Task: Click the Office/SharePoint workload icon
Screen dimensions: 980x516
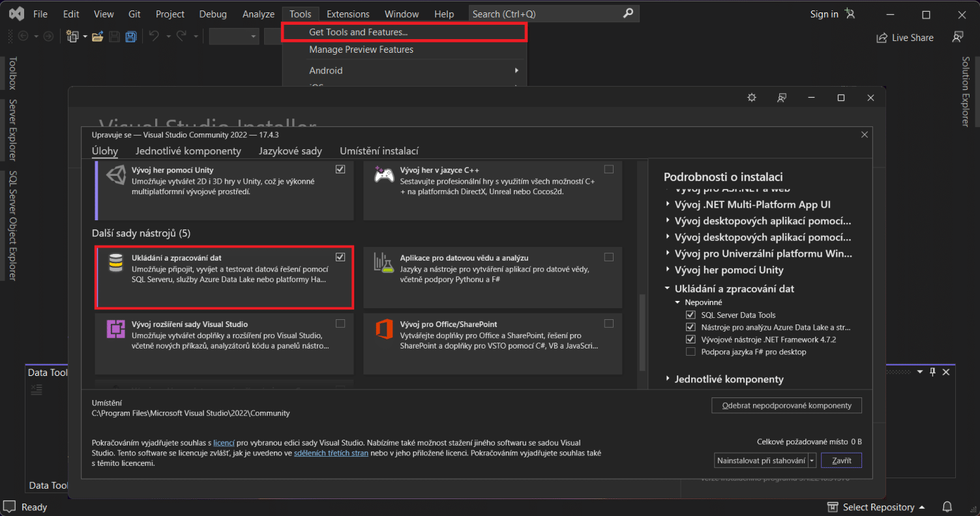Action: coord(384,330)
